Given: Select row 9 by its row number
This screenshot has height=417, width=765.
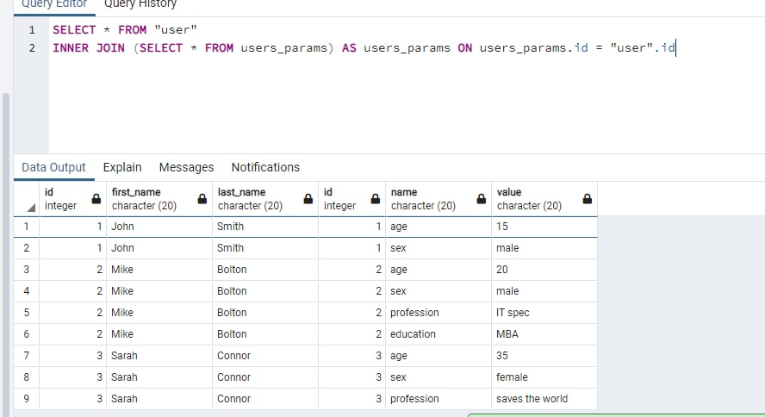Looking at the screenshot, I should click(x=27, y=399).
